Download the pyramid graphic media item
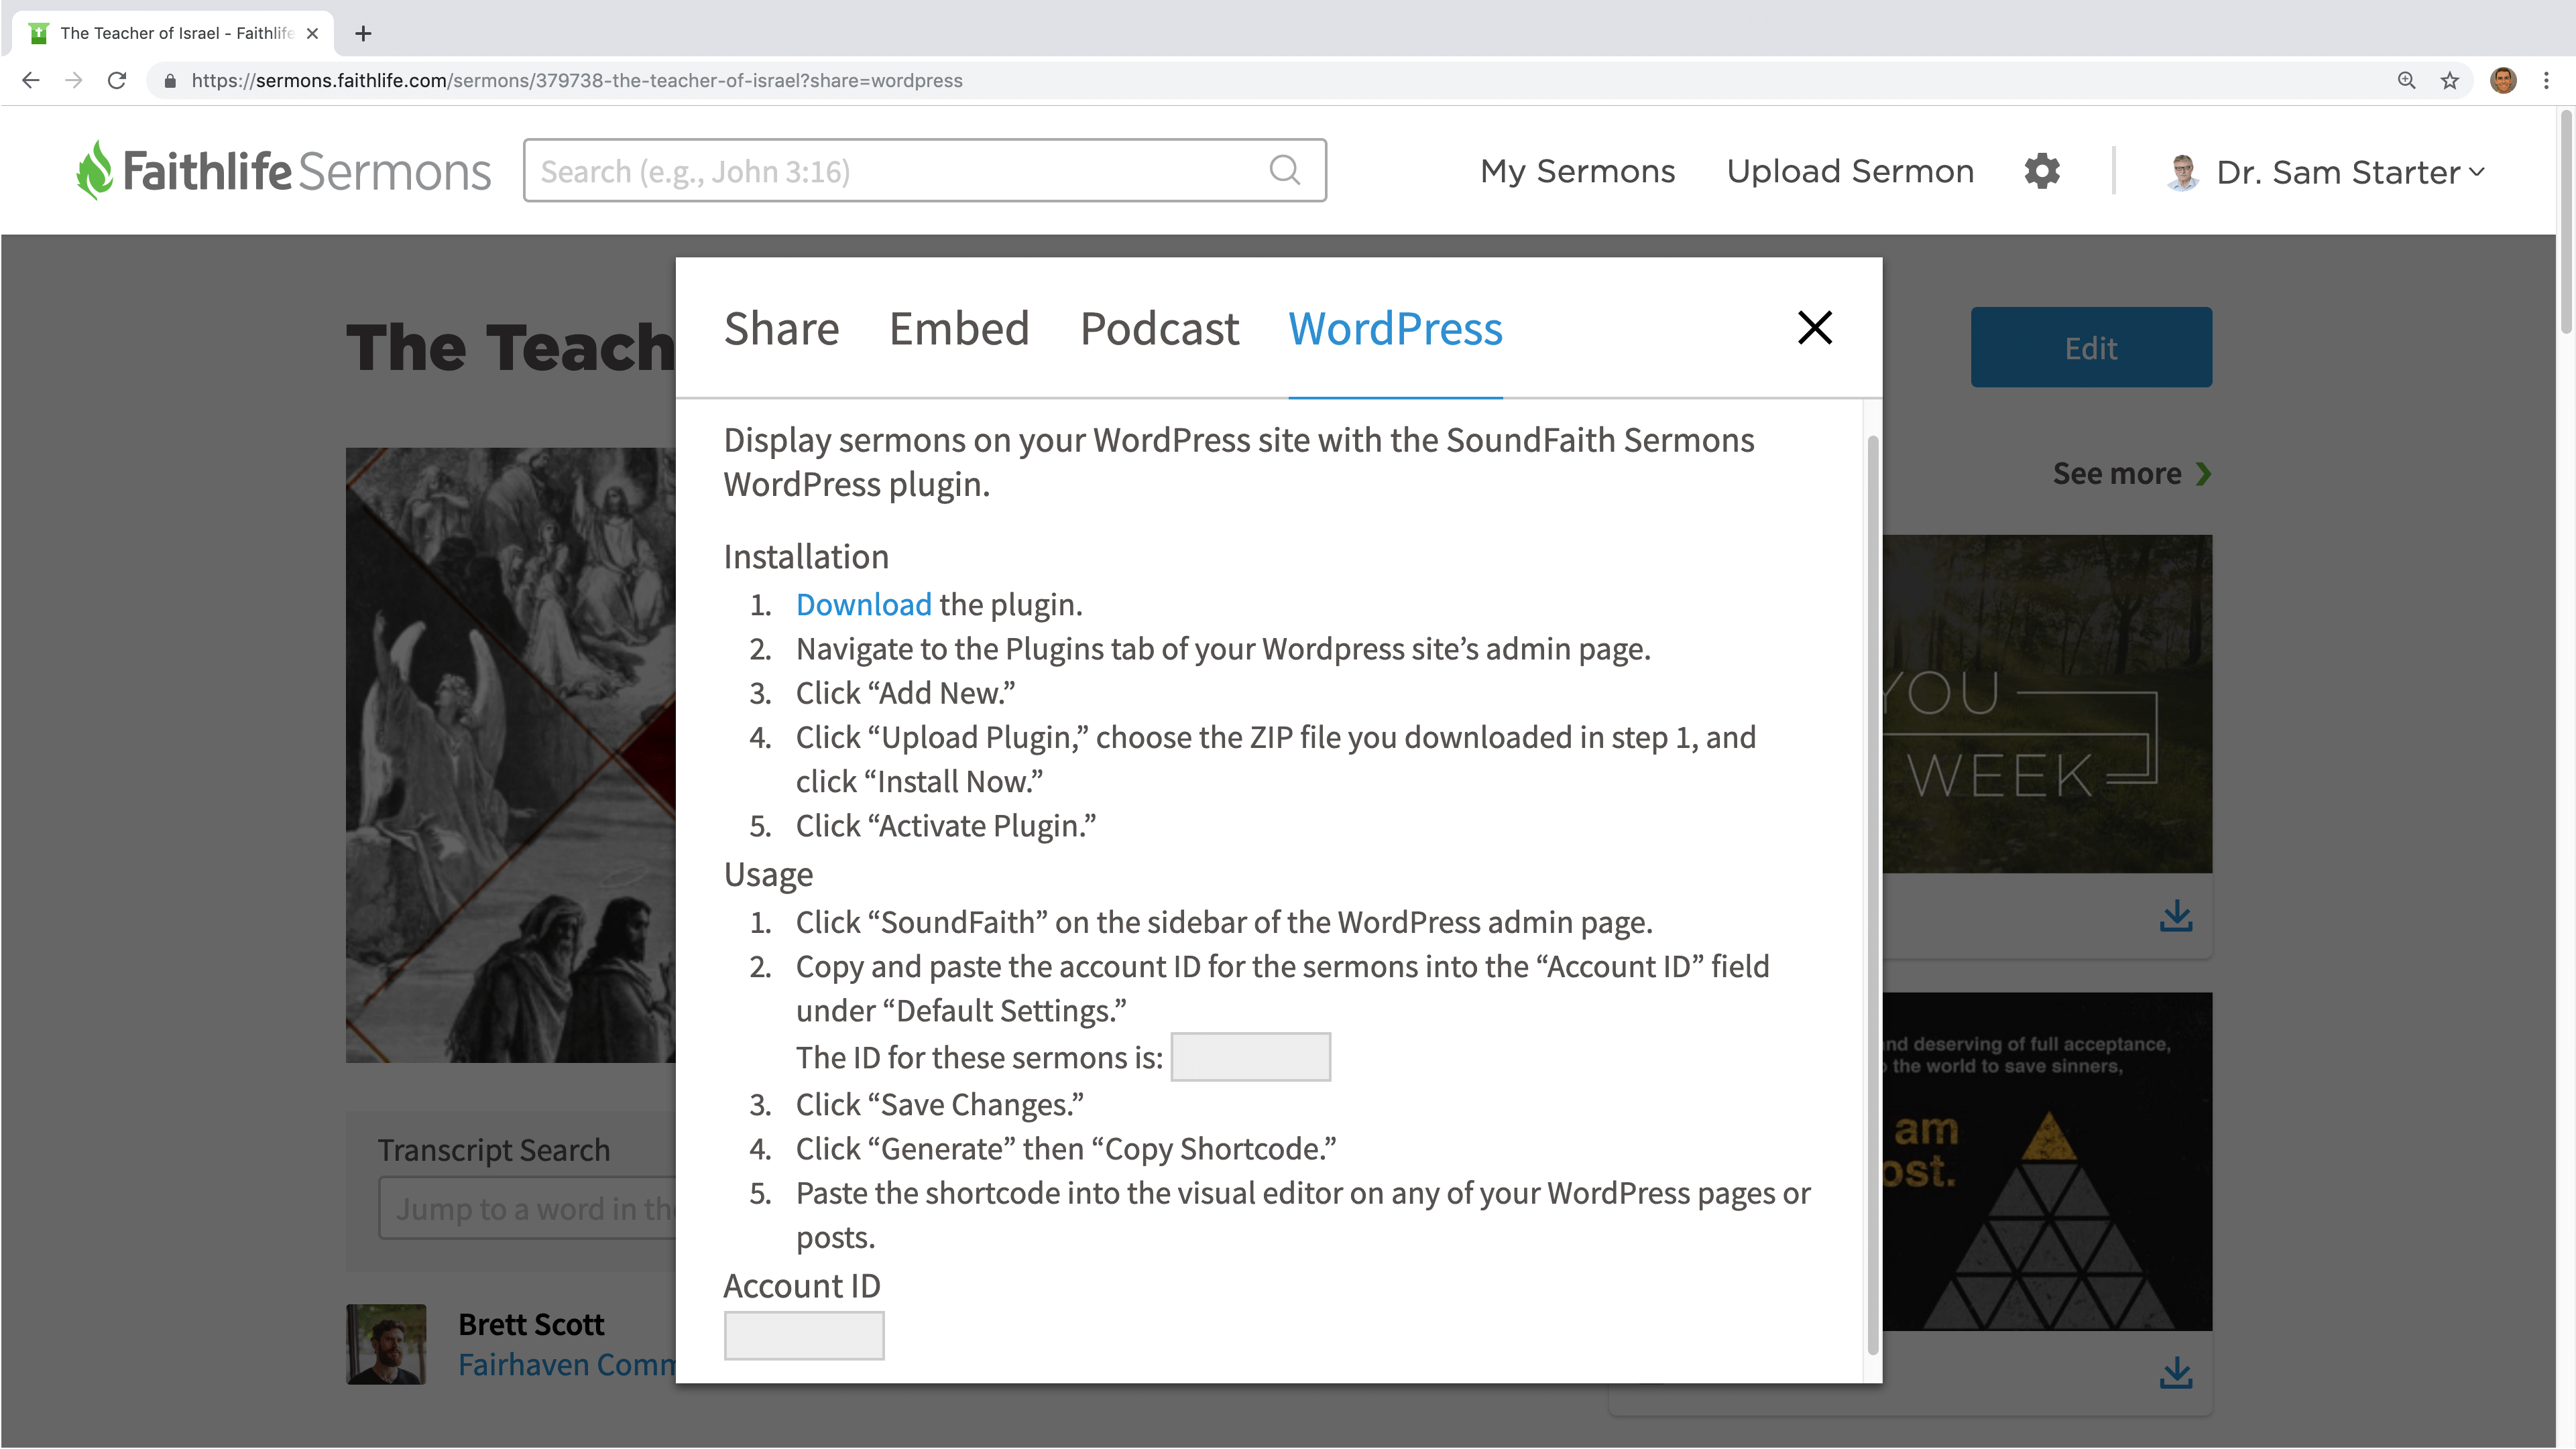This screenshot has width=2576, height=1449. coord(2176,1372)
